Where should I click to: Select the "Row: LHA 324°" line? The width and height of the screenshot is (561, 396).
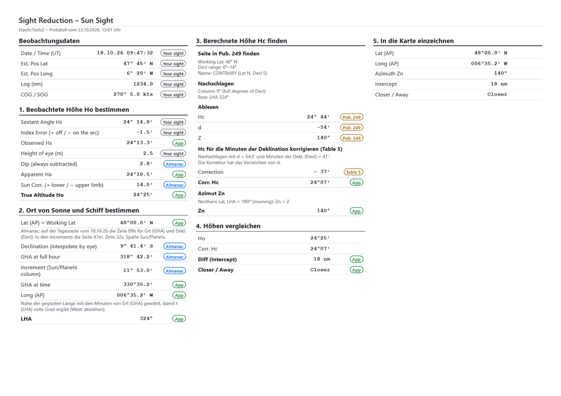[213, 97]
